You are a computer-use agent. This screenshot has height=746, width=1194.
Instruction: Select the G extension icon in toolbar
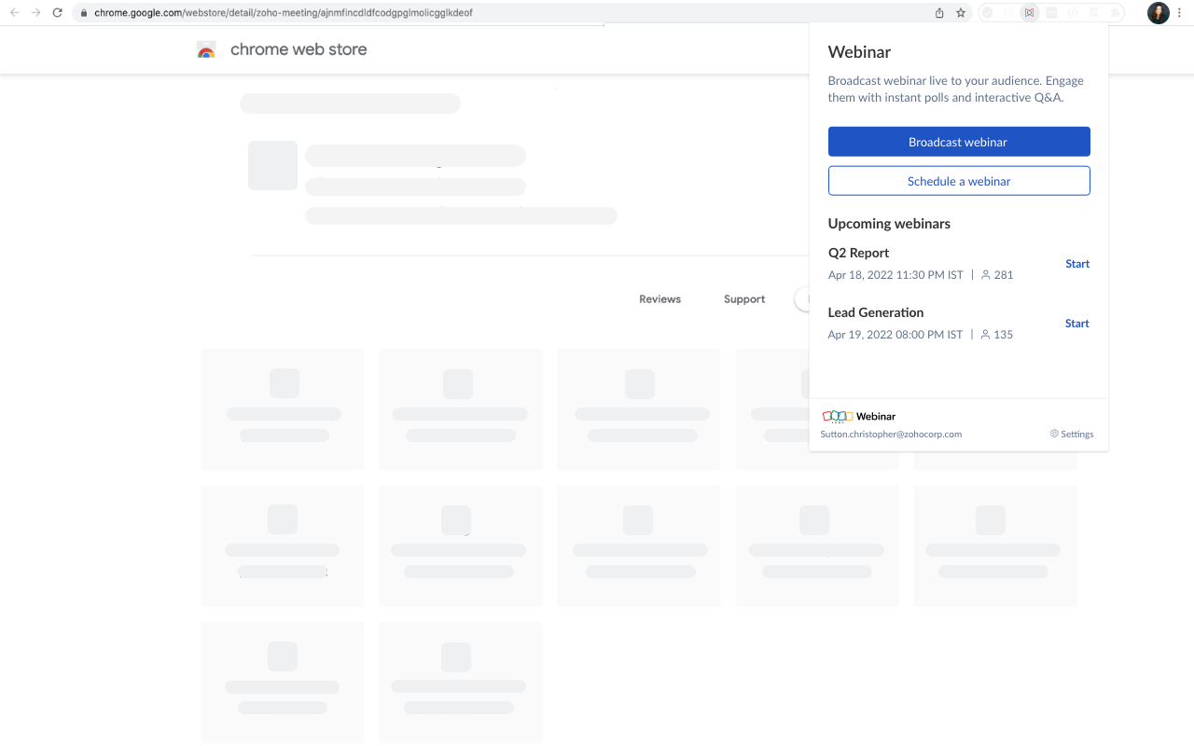click(1009, 12)
